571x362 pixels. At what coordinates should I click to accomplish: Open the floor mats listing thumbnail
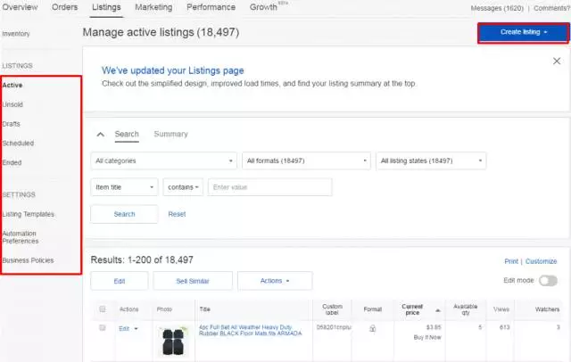coord(174,341)
